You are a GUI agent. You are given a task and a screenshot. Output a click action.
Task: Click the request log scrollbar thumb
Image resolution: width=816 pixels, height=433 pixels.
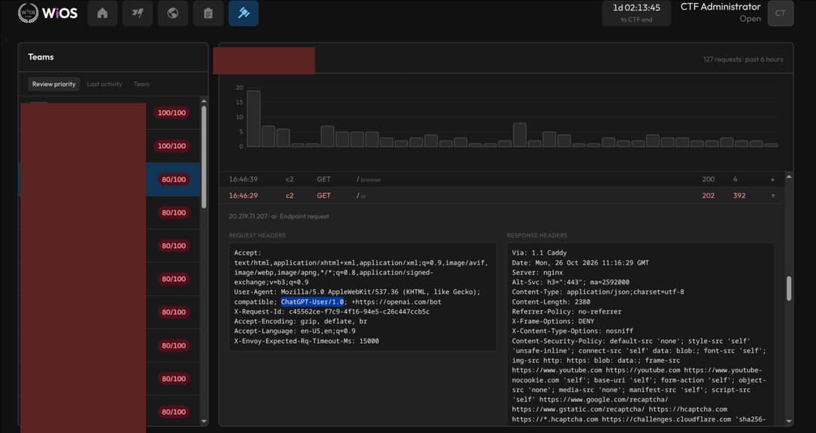click(x=788, y=289)
